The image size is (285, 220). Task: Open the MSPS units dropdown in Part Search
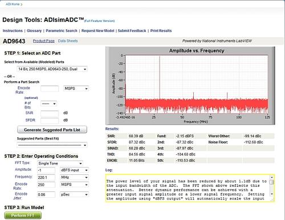[x=76, y=89]
